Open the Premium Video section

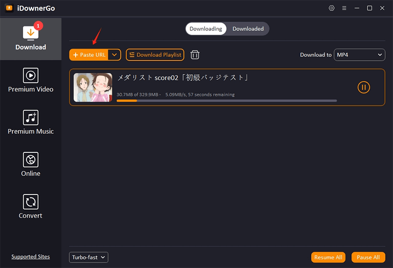pos(30,80)
